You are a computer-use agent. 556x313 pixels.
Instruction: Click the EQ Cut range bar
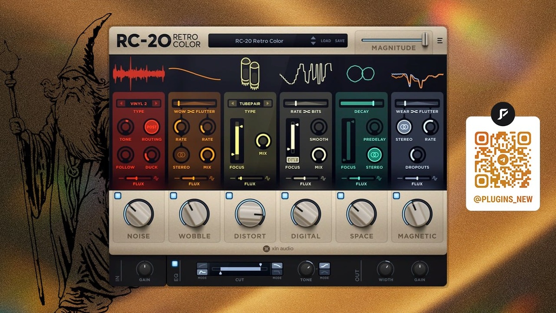tap(240, 269)
